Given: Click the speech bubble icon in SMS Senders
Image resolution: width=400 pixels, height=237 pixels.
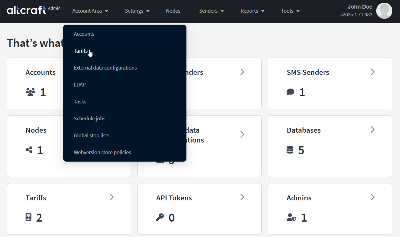Looking at the screenshot, I should point(290,92).
